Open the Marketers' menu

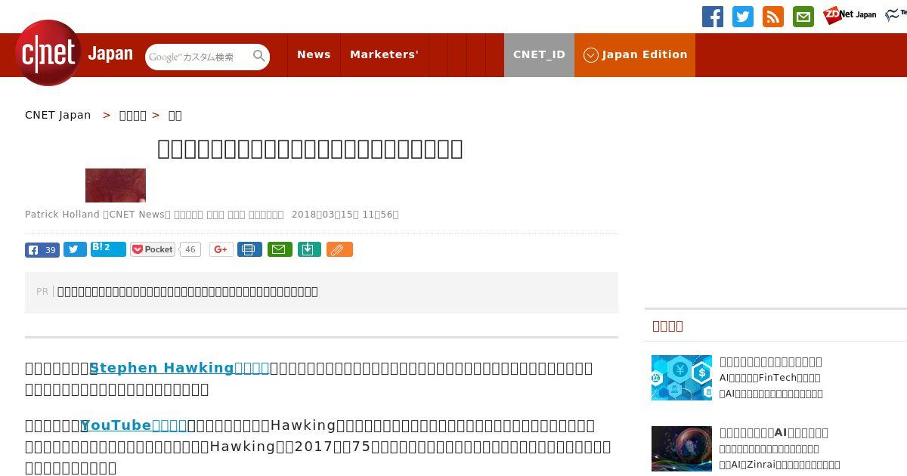[384, 54]
